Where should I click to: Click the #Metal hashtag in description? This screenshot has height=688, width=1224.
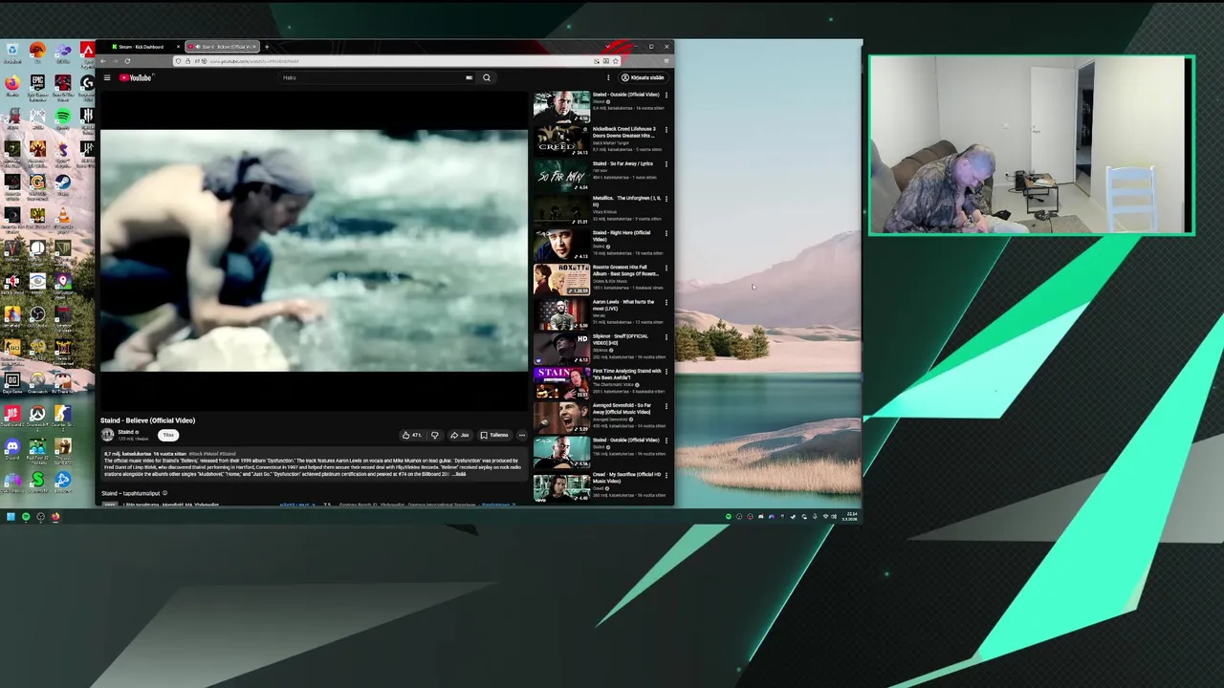coord(210,454)
